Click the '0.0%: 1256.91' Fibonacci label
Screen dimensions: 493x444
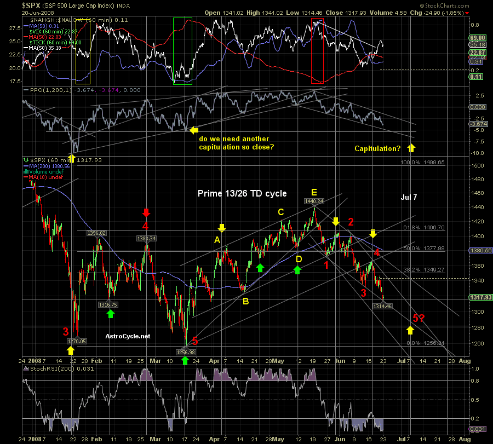[x=426, y=343]
